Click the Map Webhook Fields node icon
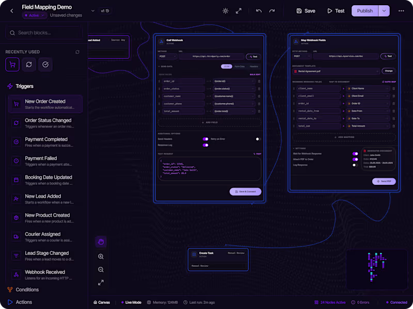413x309 pixels. click(x=296, y=42)
